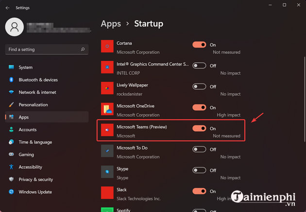Screen dimensions: 306x212
Task: Click "rocksdanister" publisher text
Action: coord(130,94)
